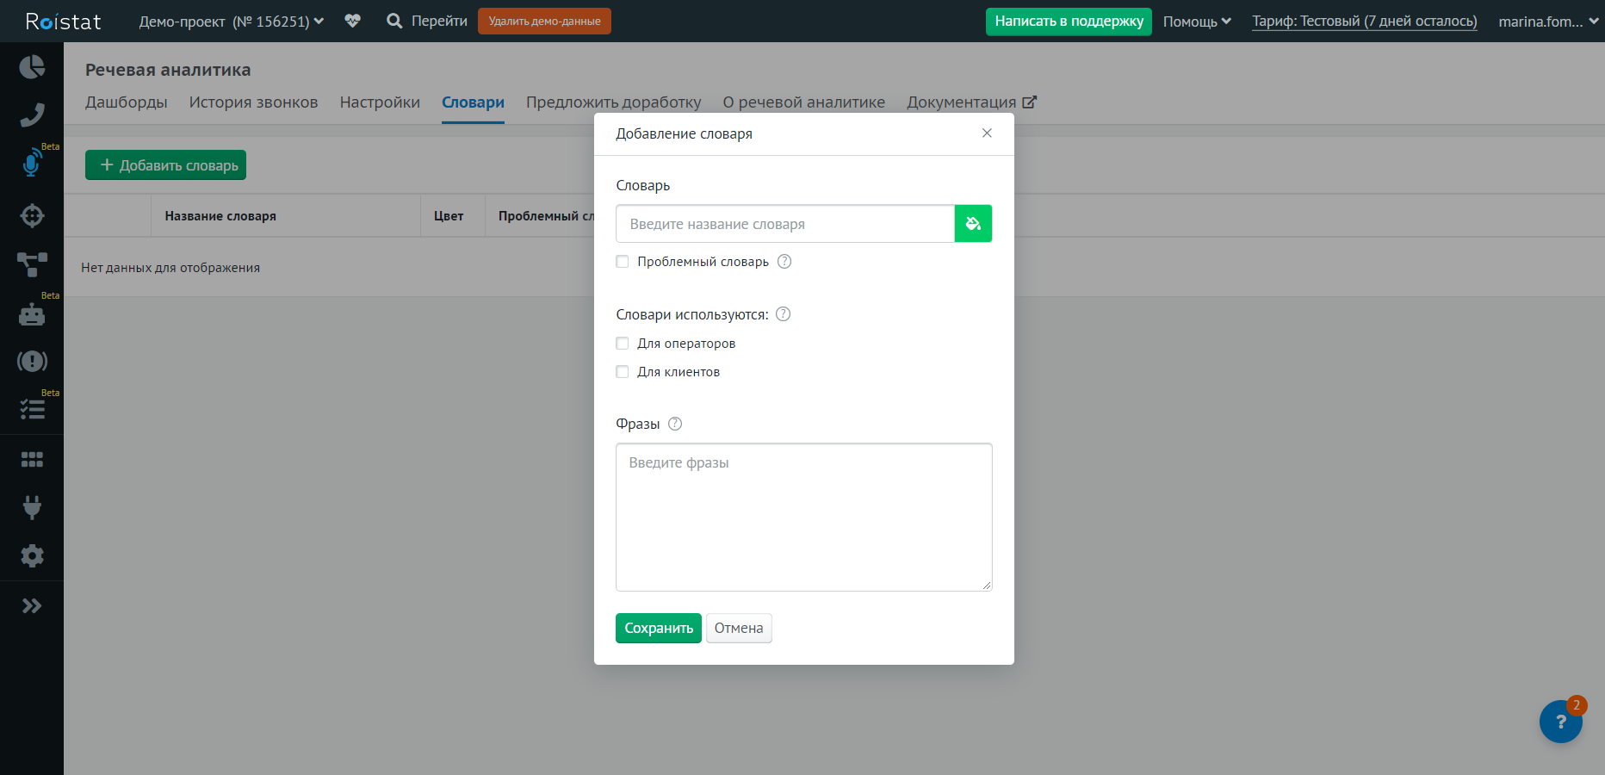The height and width of the screenshot is (775, 1605).
Task: Open settings gear icon in sidebar
Action: (x=32, y=556)
